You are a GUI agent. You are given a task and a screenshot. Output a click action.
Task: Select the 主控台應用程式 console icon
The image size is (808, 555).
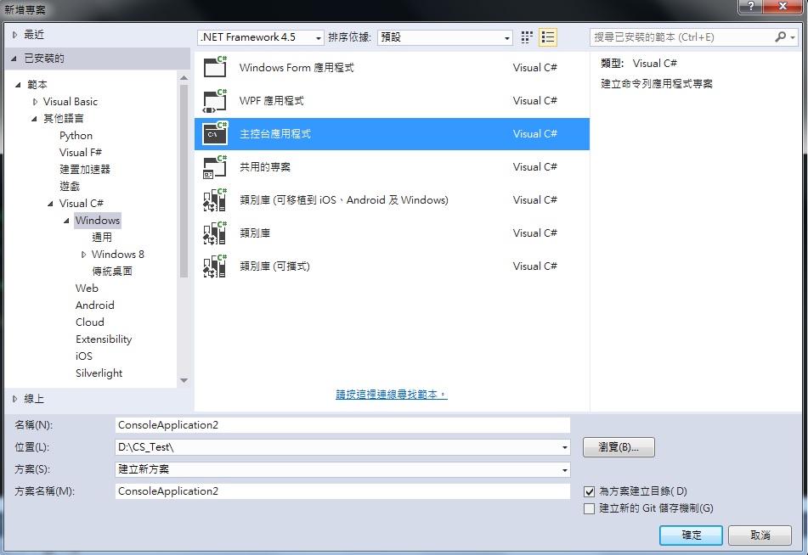pos(215,134)
